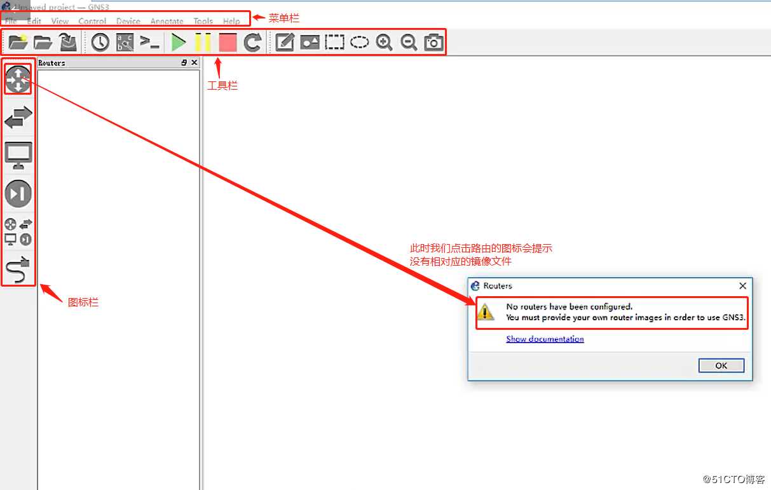Open the Help menu

pos(231,21)
